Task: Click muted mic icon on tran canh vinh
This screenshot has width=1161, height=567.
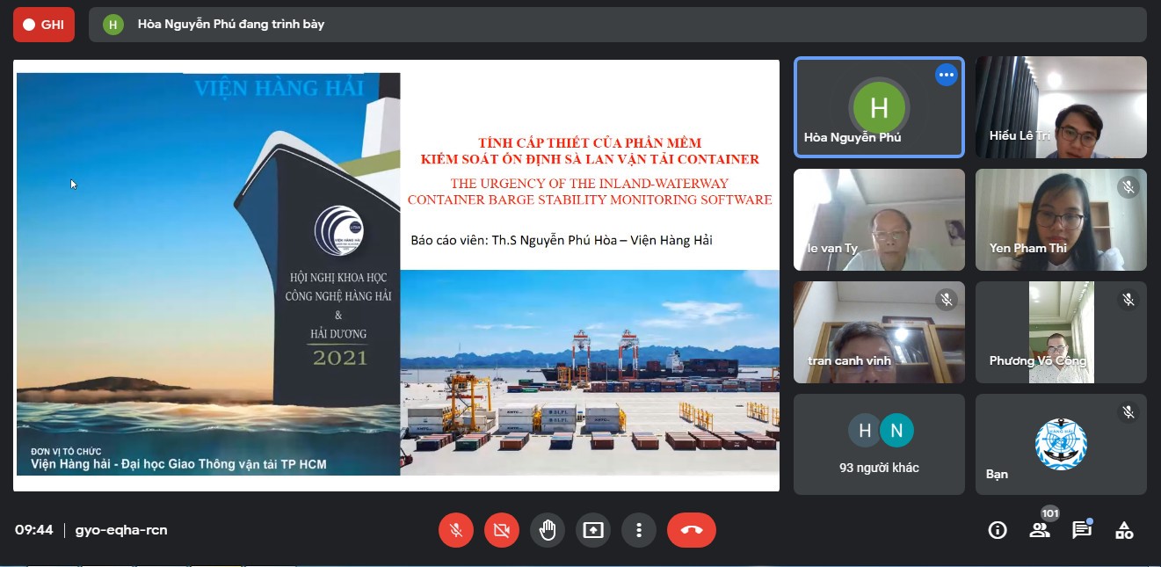Action: [x=947, y=300]
